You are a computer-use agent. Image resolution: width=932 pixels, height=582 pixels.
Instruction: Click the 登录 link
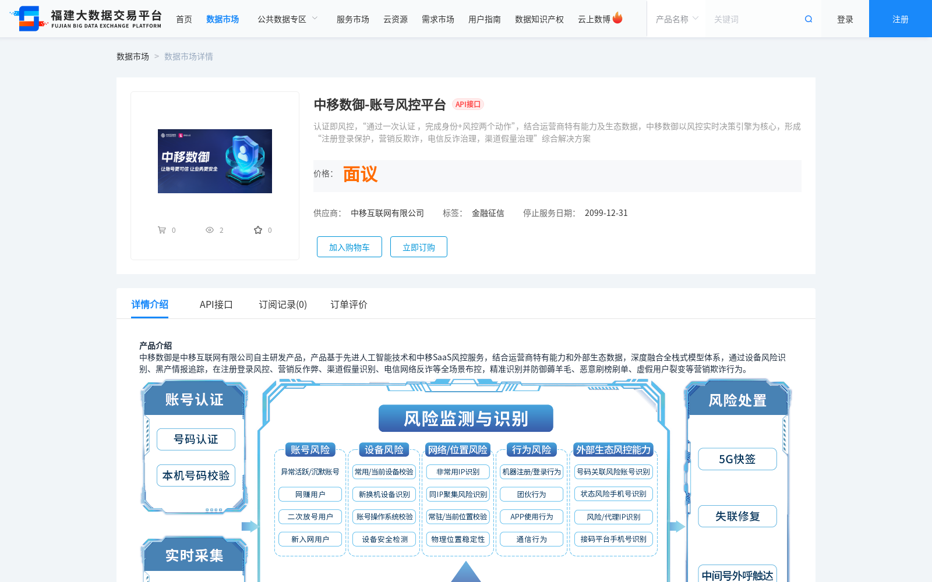[x=845, y=19]
